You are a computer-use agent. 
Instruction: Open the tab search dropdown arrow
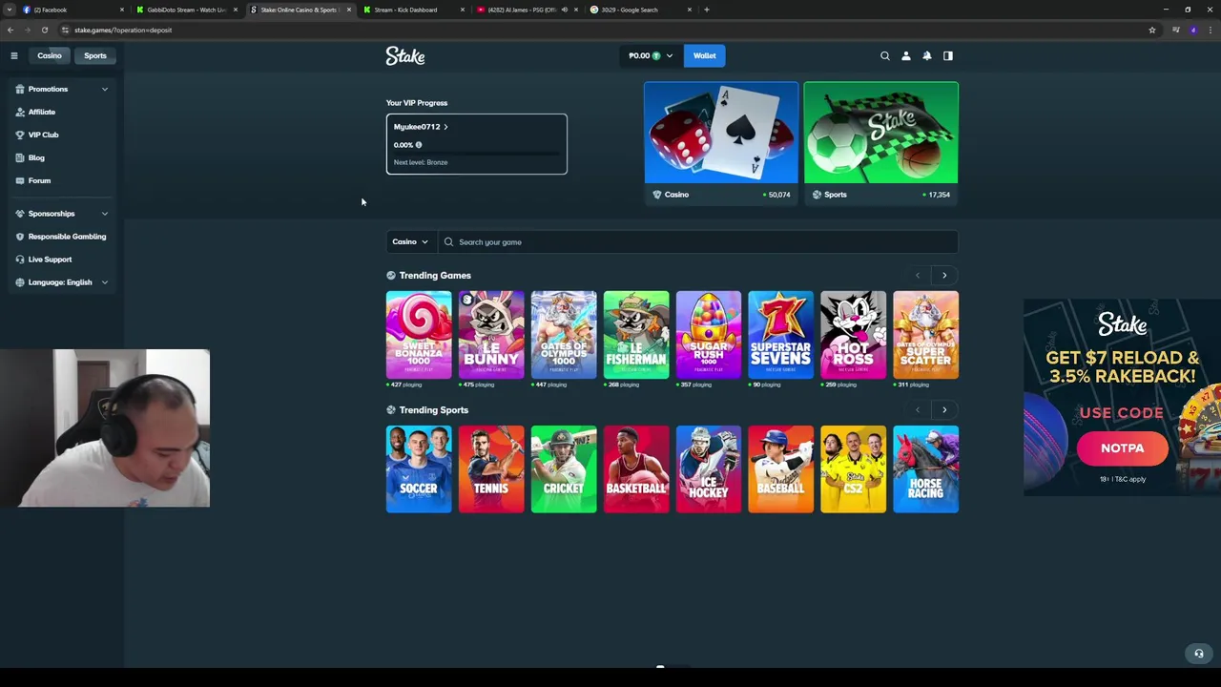(9, 10)
